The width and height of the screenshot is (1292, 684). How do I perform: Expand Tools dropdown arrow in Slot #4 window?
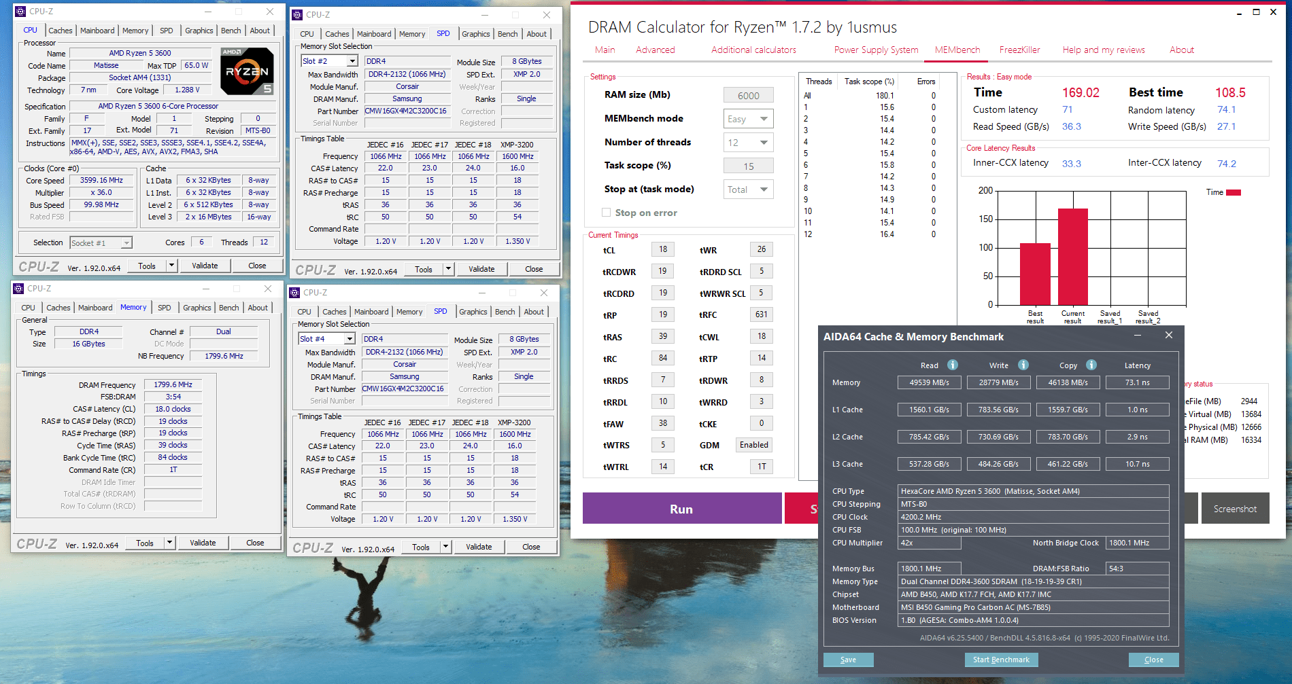point(445,547)
